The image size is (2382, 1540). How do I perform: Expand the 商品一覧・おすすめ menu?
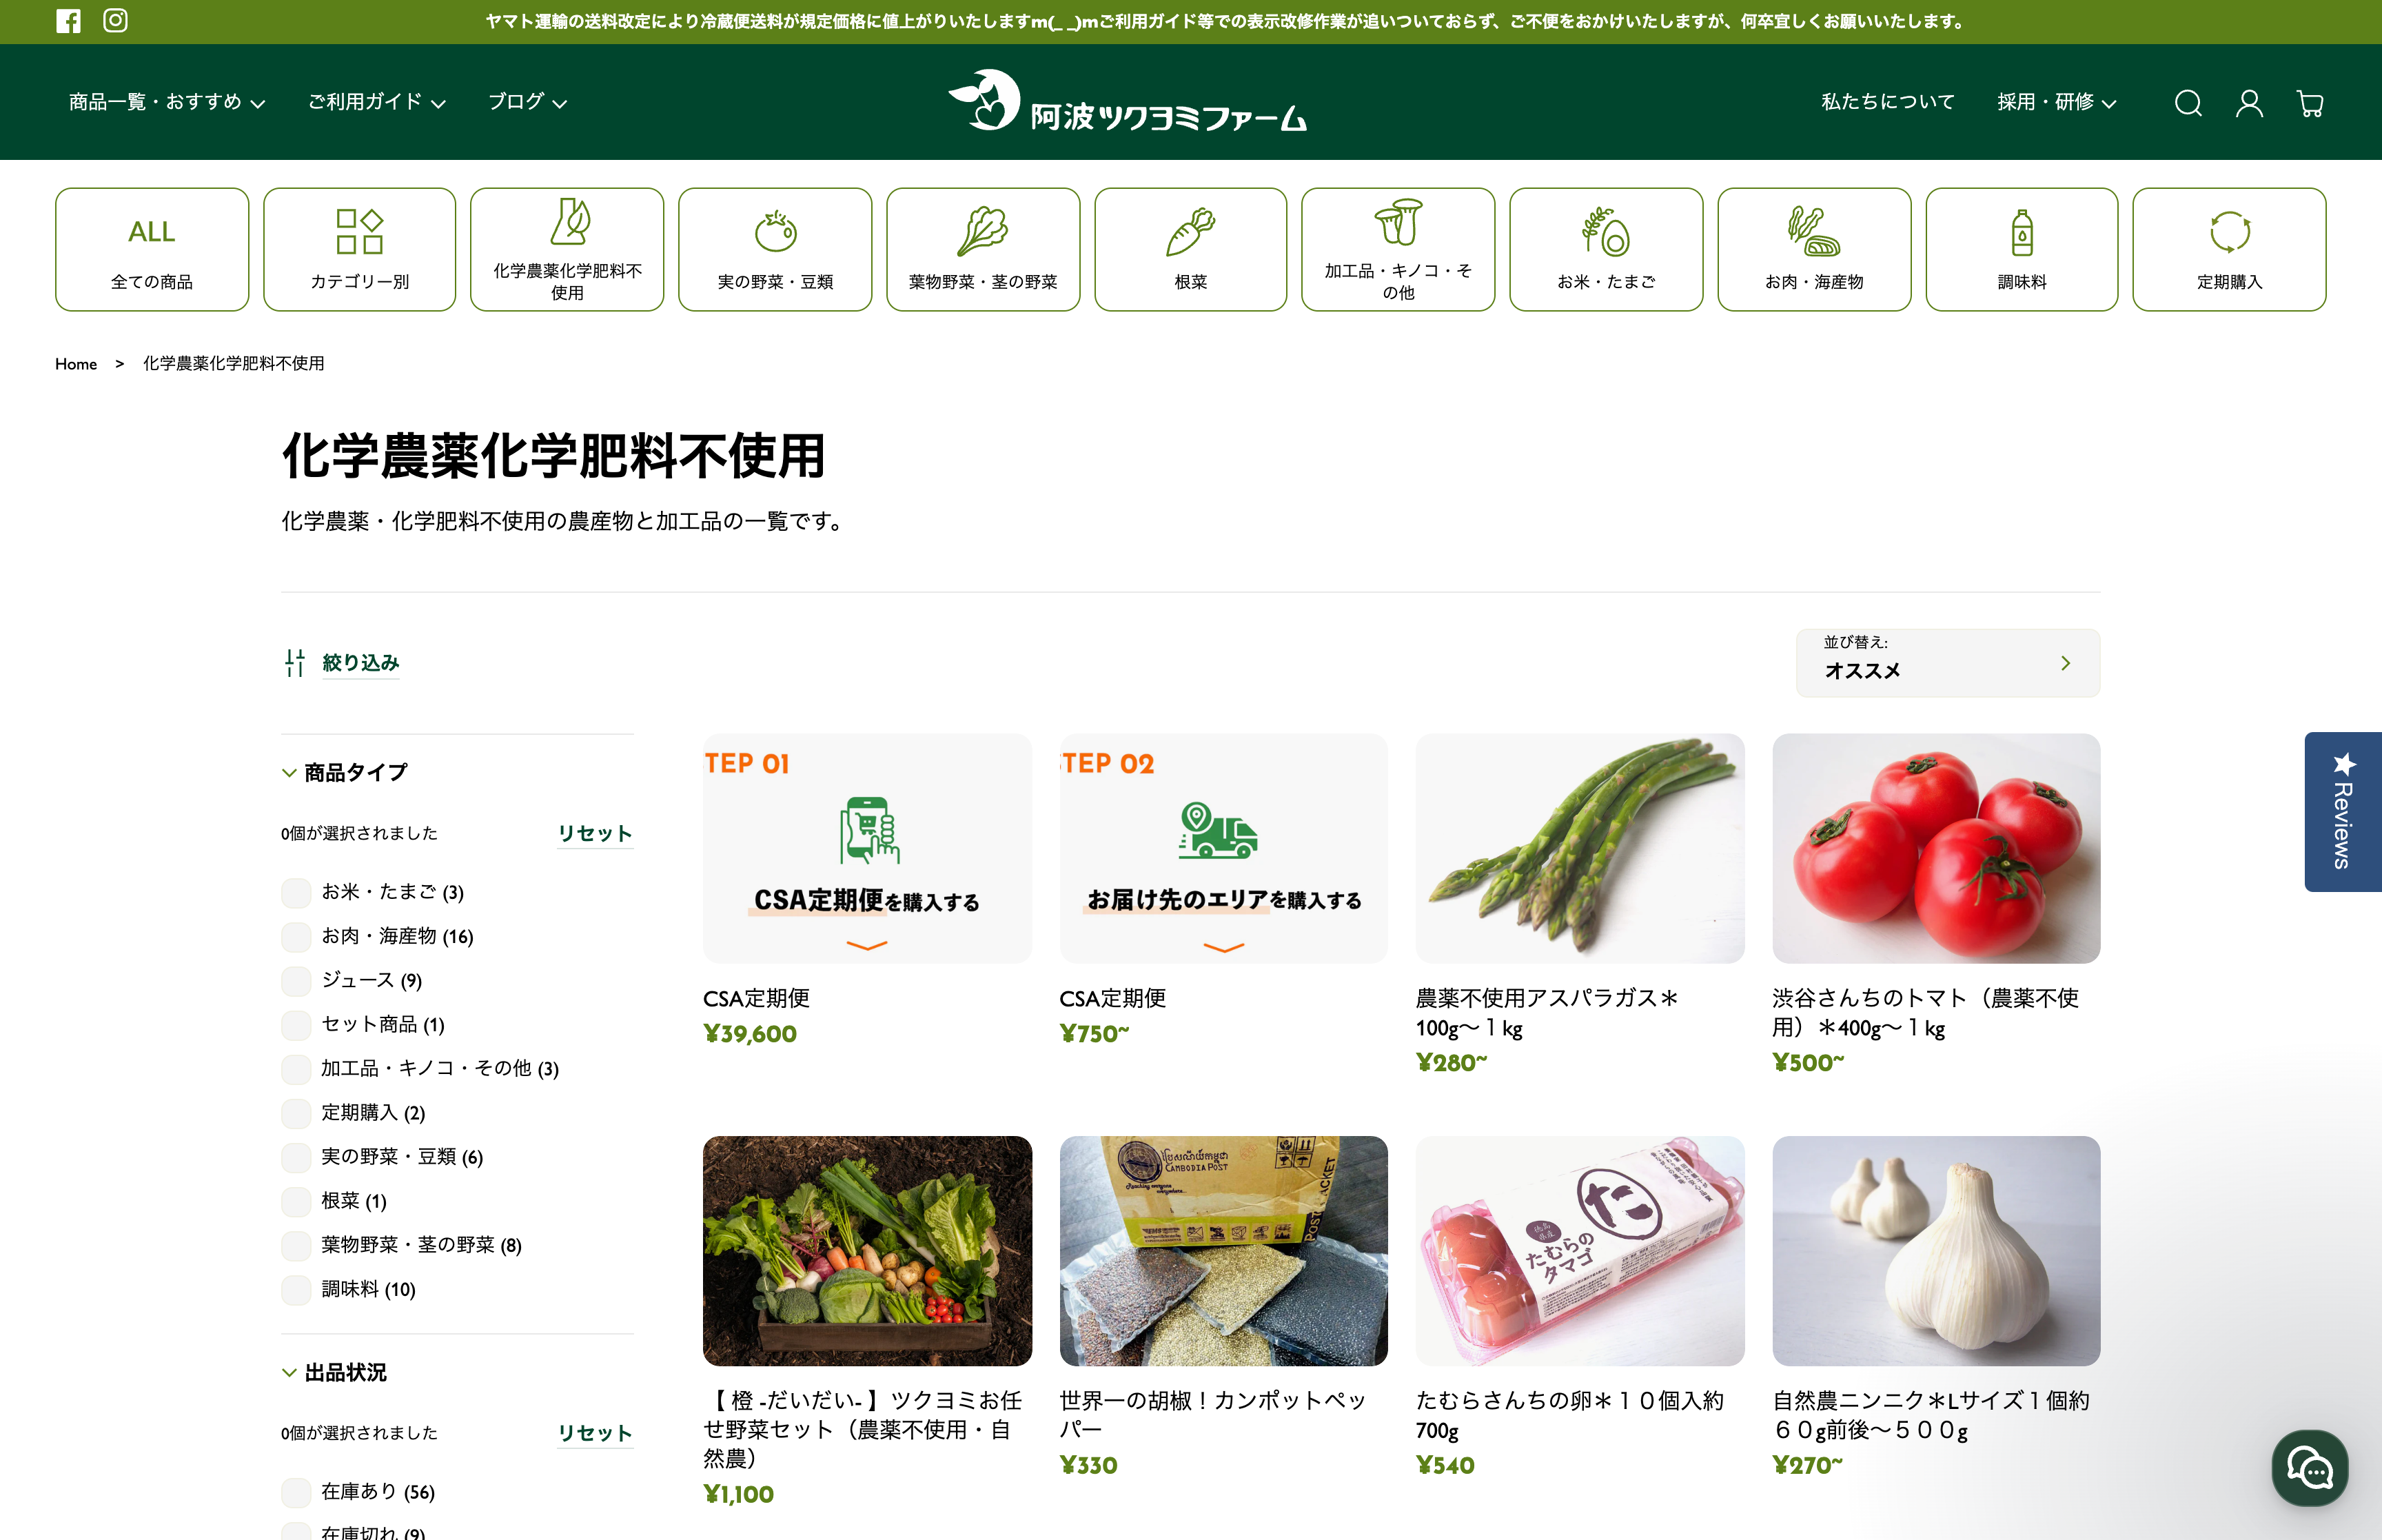click(167, 102)
